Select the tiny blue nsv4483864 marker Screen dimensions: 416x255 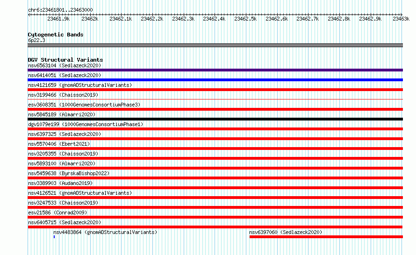54,237
